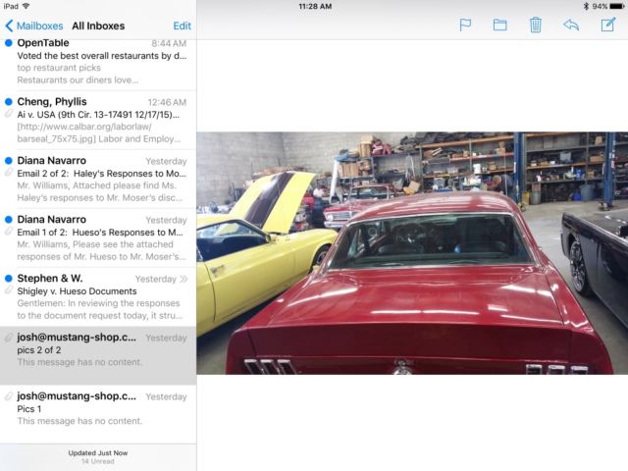
Task: Tap the Bluetooth icon in status bar
Action: pos(586,7)
